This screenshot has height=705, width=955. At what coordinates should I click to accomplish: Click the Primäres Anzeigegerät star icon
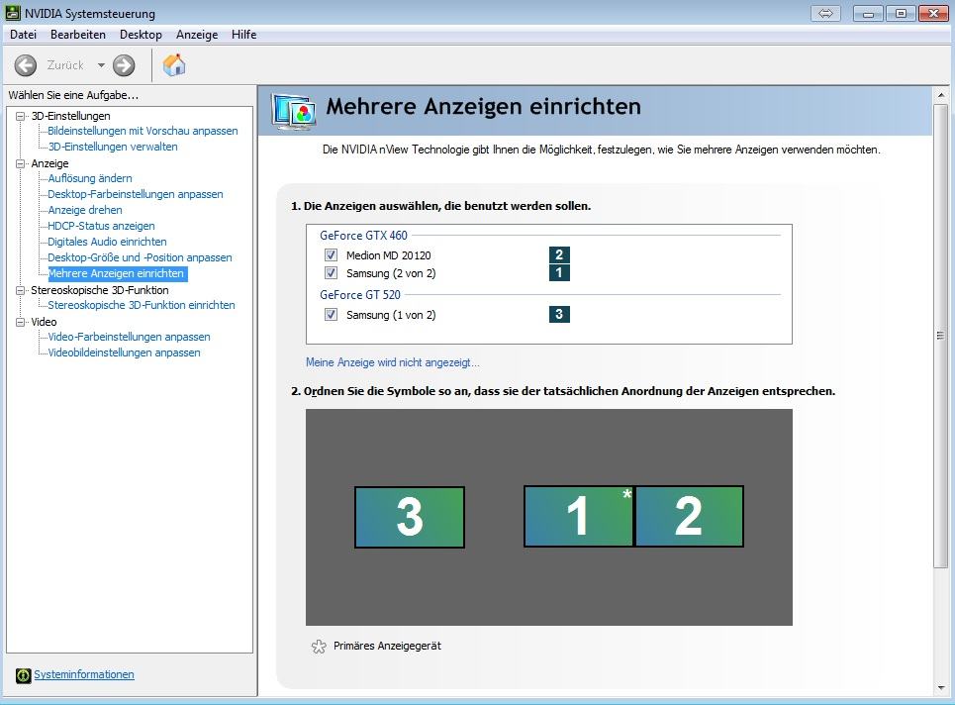(319, 647)
